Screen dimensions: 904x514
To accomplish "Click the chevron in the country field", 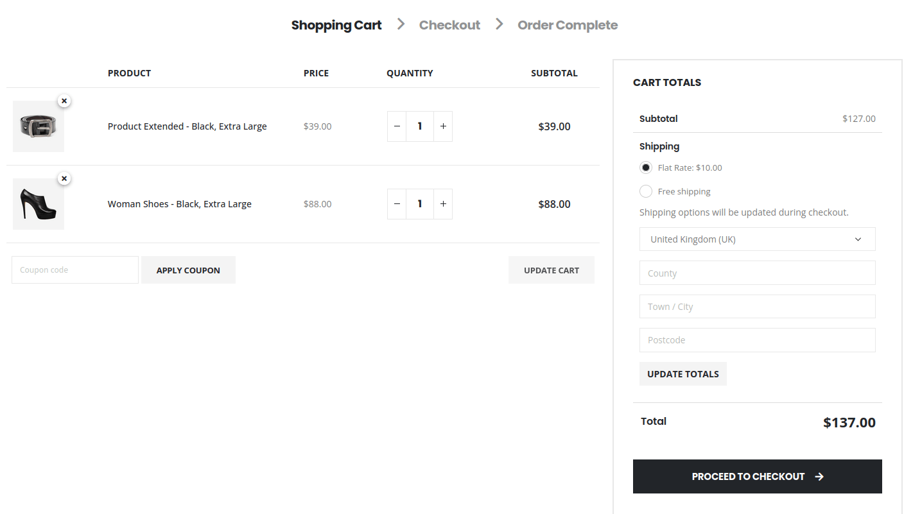I will pos(858,239).
